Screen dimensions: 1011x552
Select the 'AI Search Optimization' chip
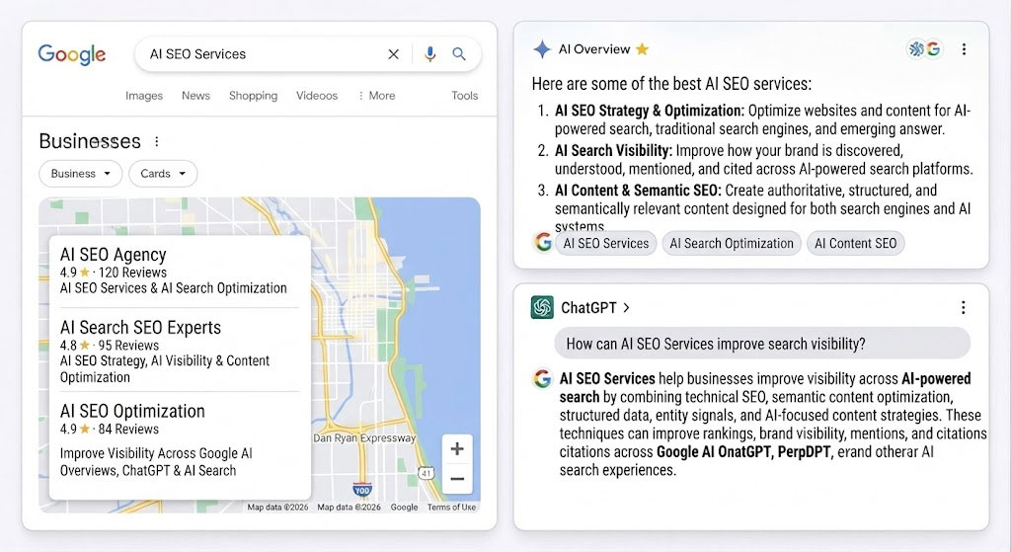pyautogui.click(x=732, y=243)
